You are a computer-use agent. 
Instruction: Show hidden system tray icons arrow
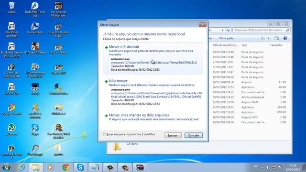[262, 168]
